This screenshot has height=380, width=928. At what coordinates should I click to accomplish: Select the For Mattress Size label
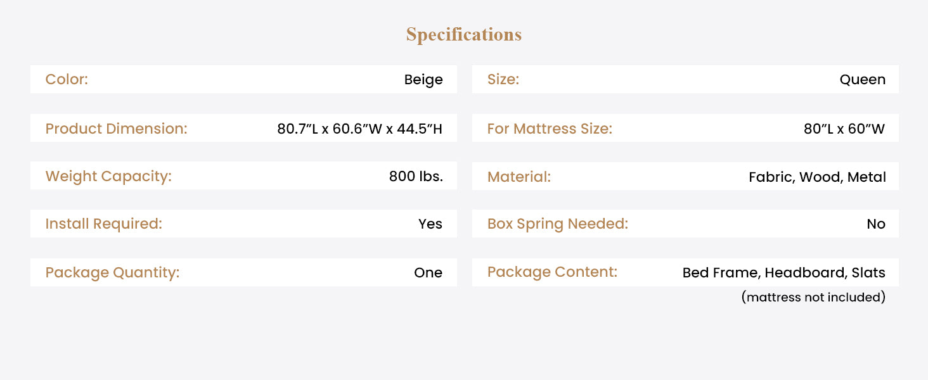coord(549,129)
